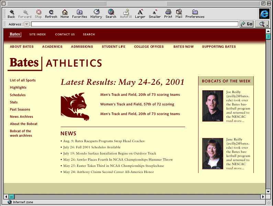Open the ADMISSIONS navigation item
The height and width of the screenshot is (206, 273).
(x=82, y=47)
